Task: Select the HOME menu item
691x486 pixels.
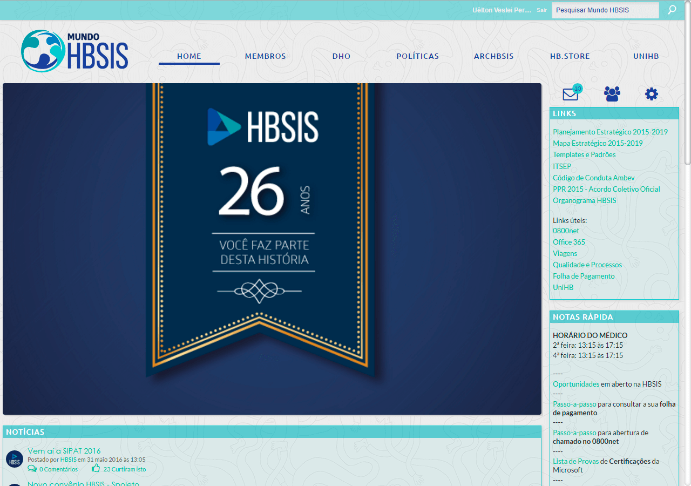Action: point(189,56)
